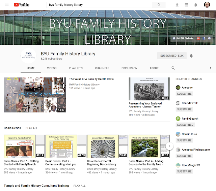
Task: Open Basic Series Part 3 title link
Action: (102, 163)
